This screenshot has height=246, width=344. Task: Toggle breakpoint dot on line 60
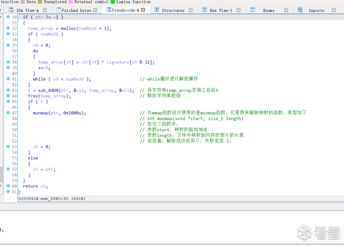click(x=8, y=186)
